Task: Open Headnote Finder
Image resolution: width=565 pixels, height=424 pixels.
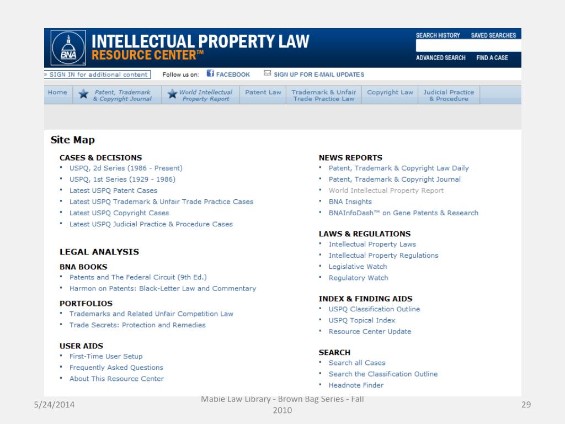Action: pyautogui.click(x=356, y=385)
